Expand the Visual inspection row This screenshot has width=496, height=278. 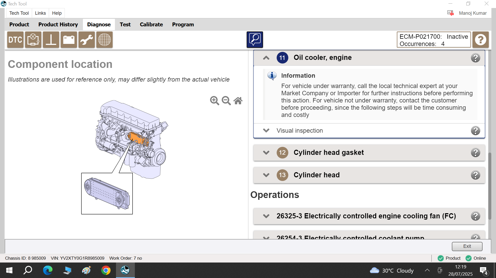[x=266, y=131]
